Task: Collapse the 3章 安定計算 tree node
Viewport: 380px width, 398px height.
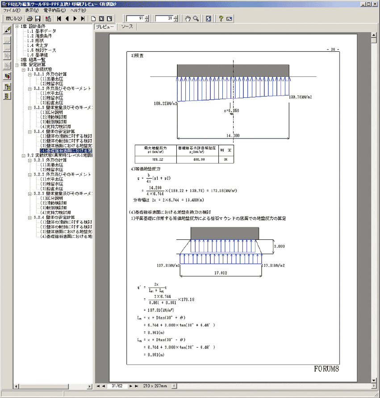Action: (x=17, y=65)
